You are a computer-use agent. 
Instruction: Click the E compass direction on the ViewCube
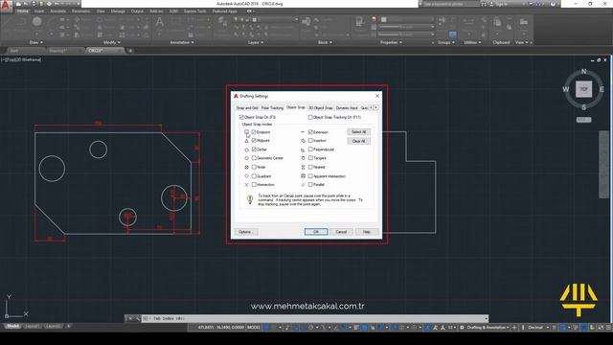coord(602,89)
